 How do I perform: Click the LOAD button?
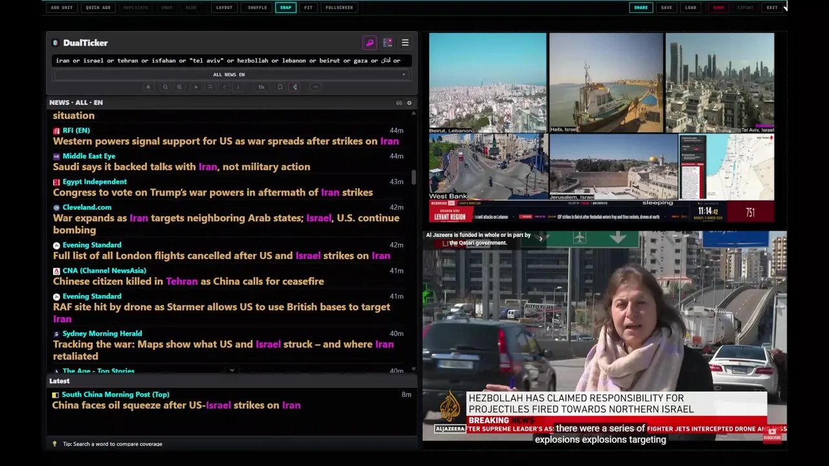click(x=691, y=7)
